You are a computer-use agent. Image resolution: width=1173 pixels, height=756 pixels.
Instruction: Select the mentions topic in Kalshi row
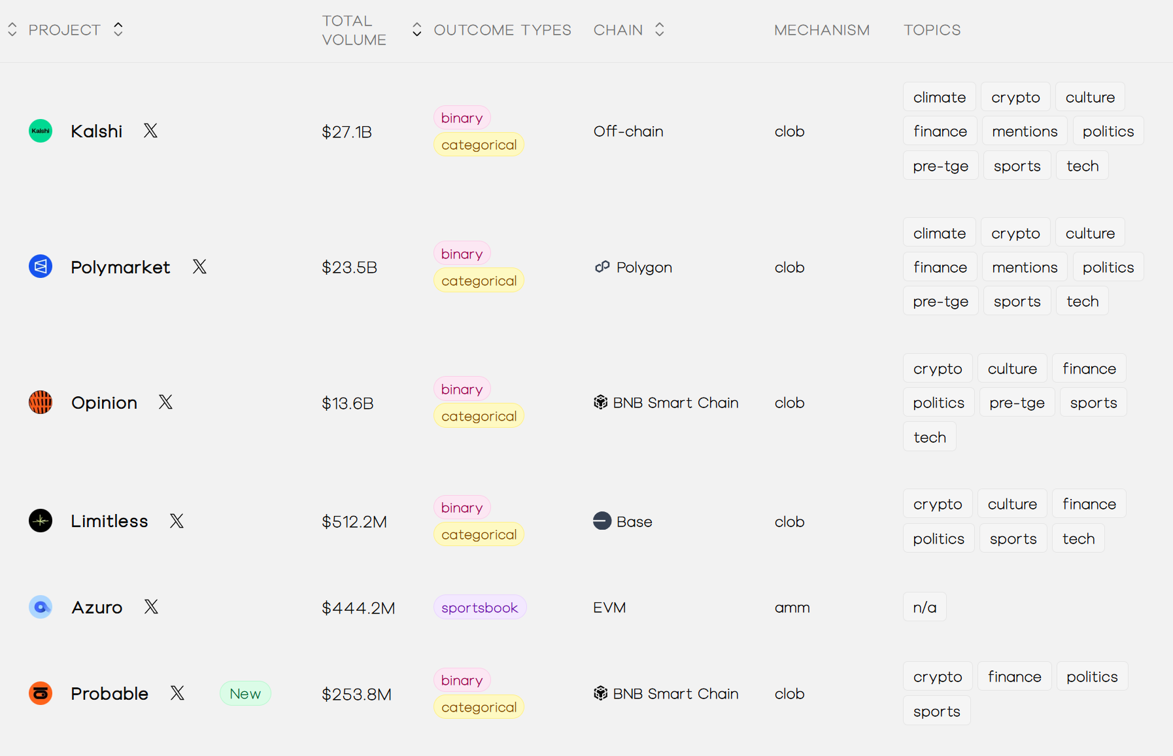point(1025,131)
